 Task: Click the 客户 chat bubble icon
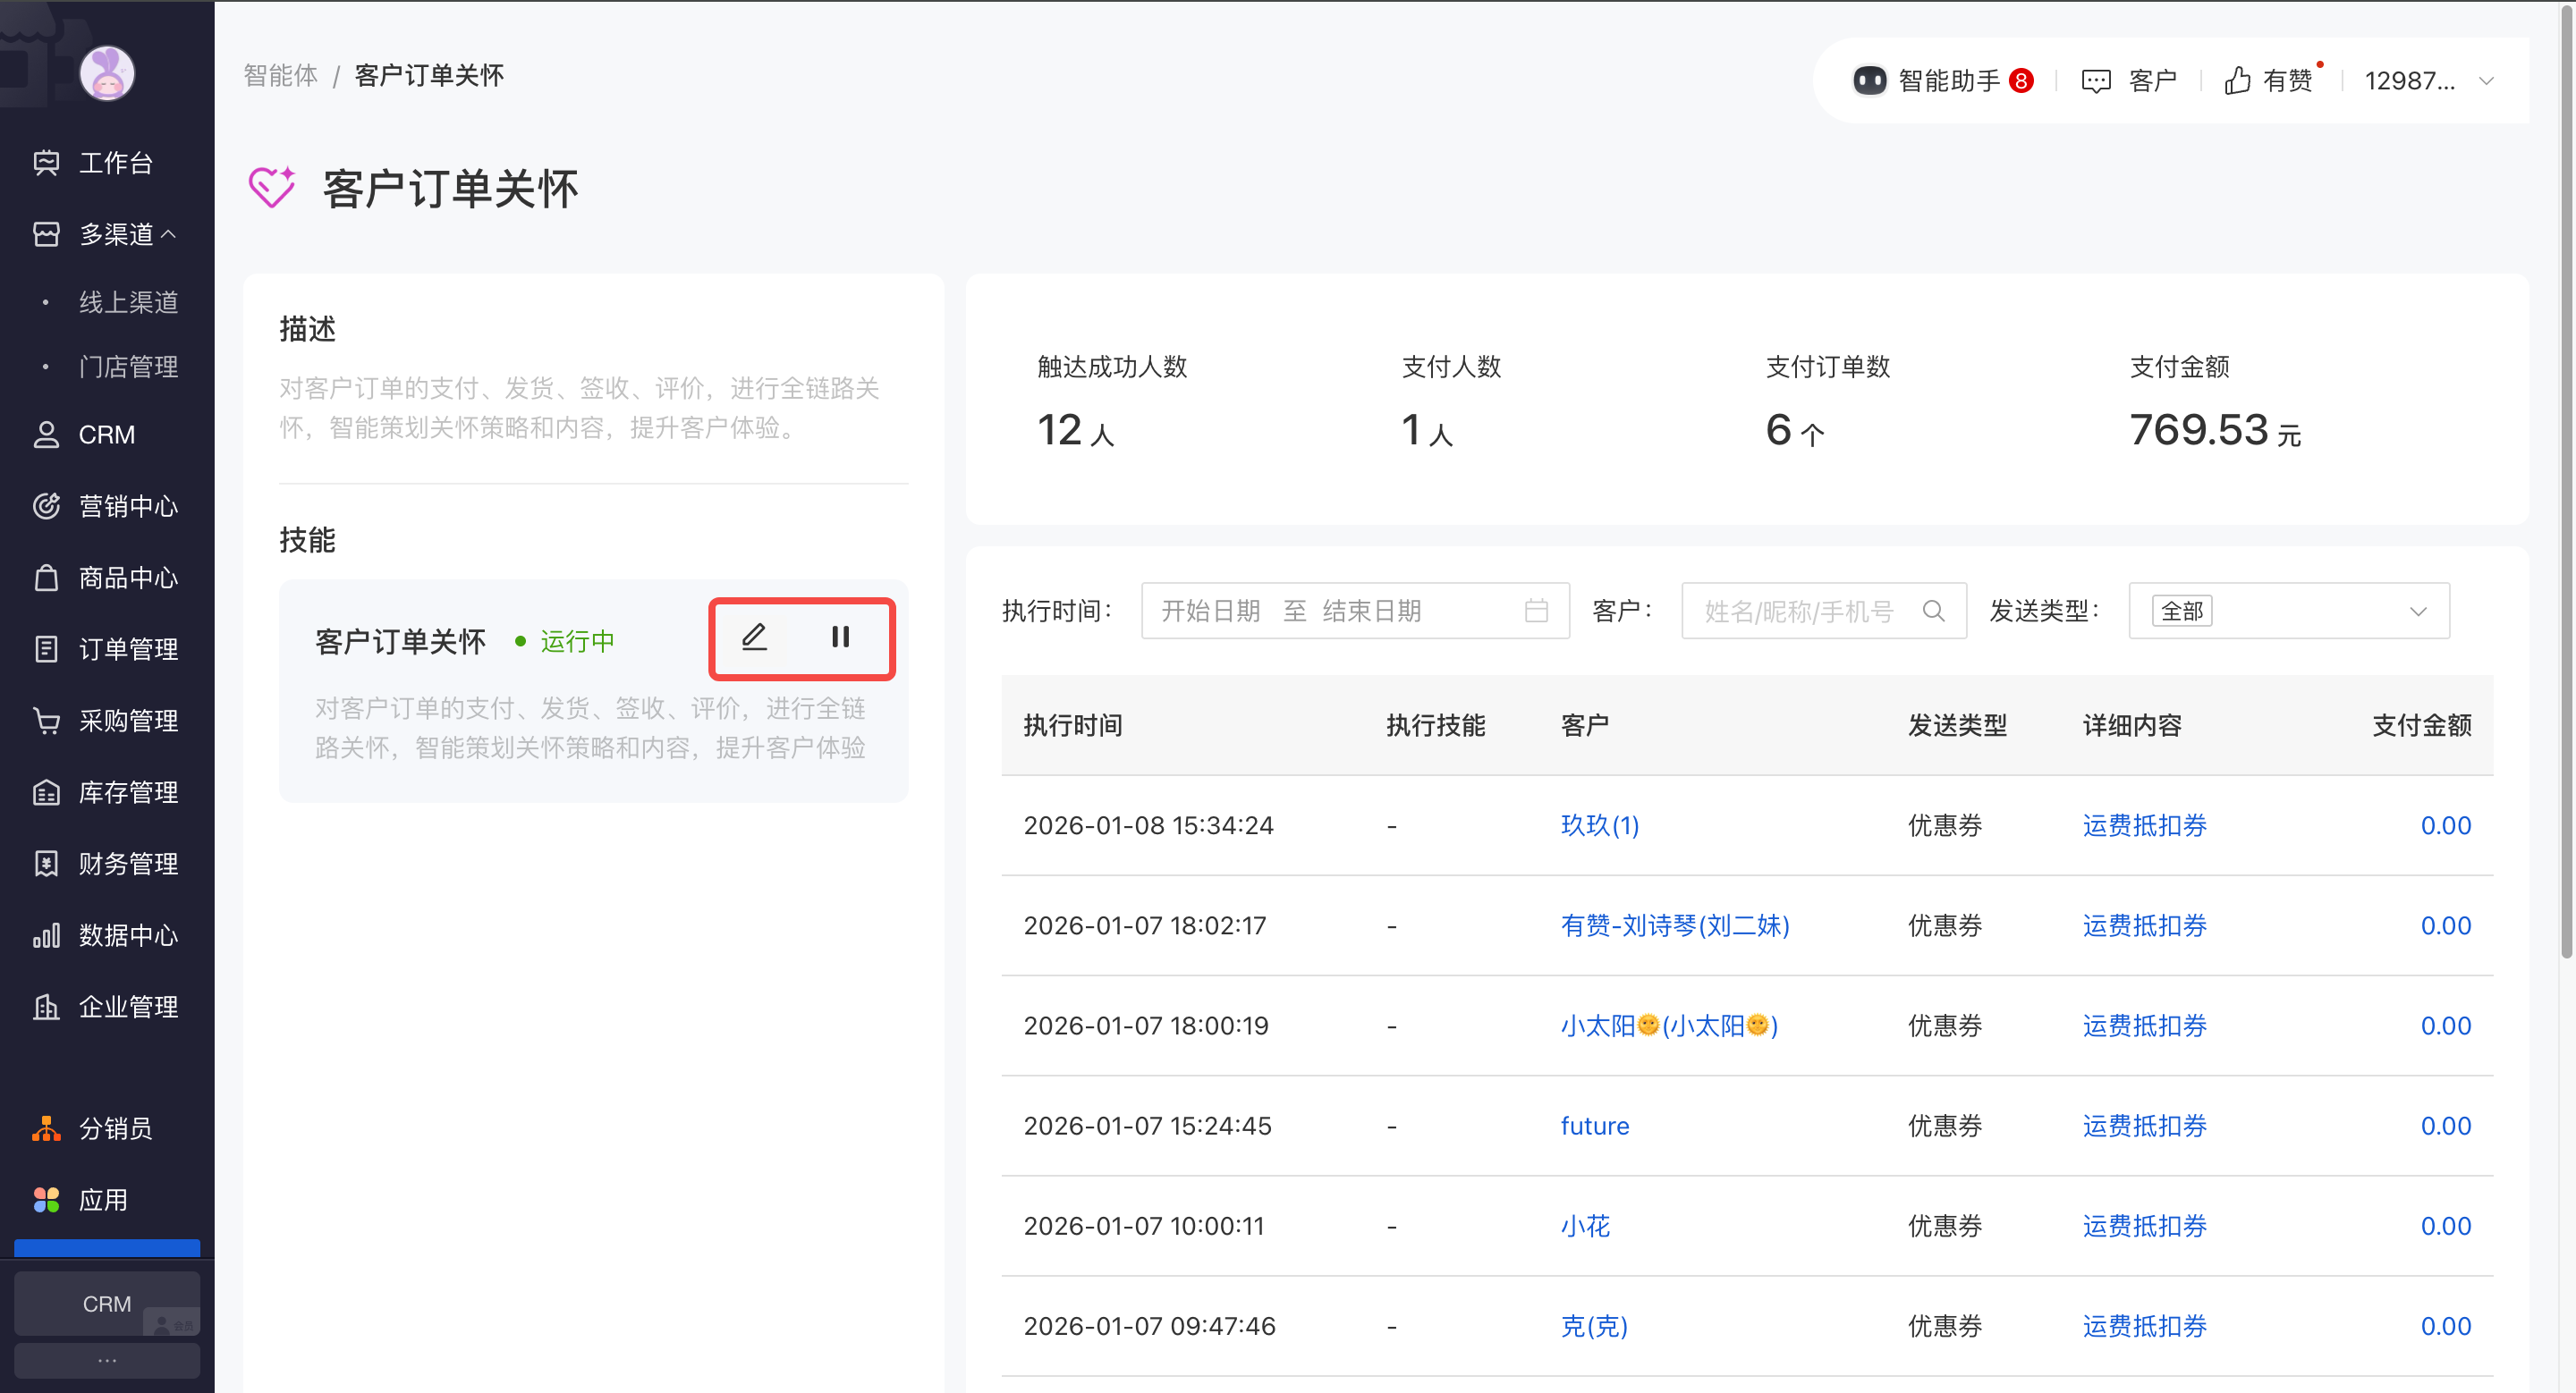tap(2095, 81)
